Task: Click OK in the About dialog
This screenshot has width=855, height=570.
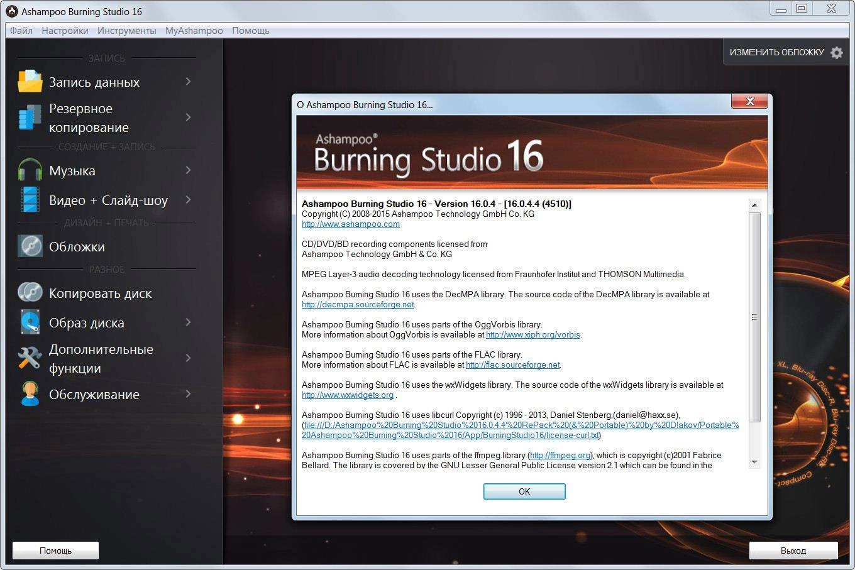Action: pos(524,491)
